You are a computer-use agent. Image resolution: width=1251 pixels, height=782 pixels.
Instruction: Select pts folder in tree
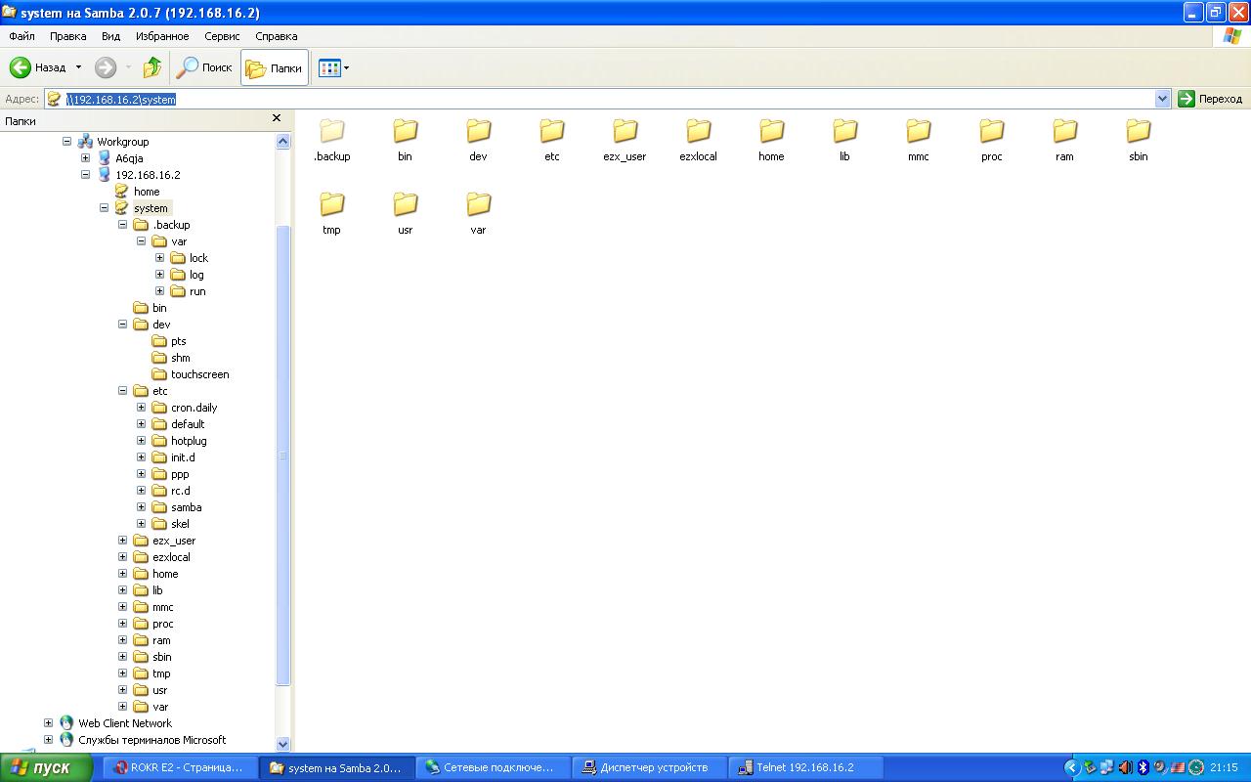click(178, 341)
